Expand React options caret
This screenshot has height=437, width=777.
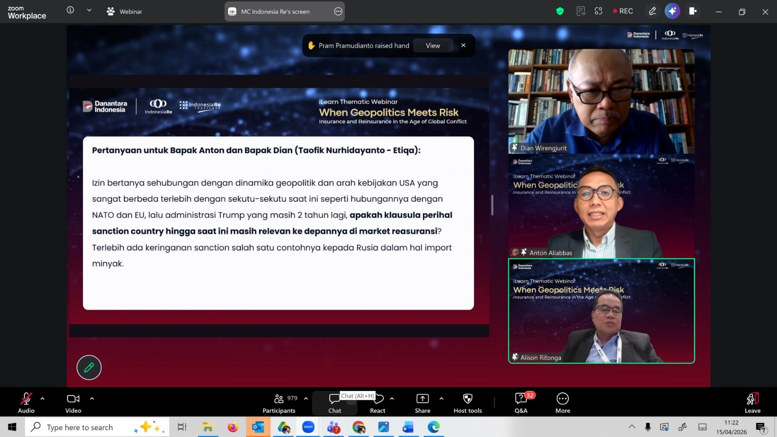pyautogui.click(x=392, y=399)
